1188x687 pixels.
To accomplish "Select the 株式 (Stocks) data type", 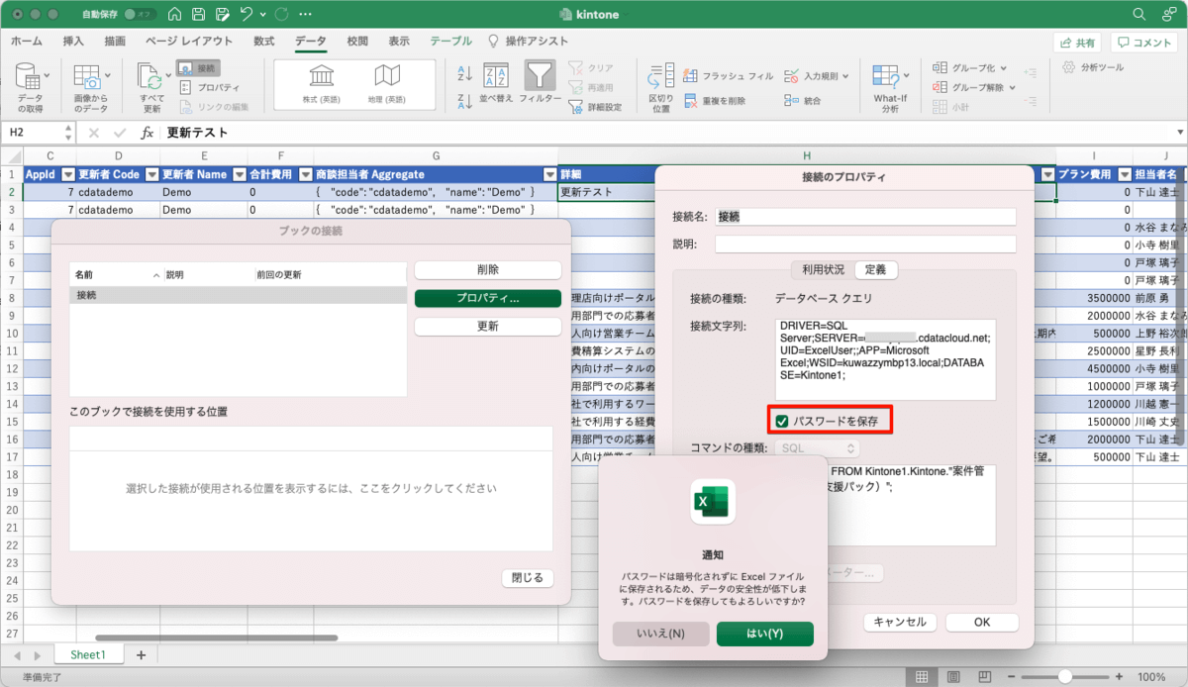I will point(321,83).
